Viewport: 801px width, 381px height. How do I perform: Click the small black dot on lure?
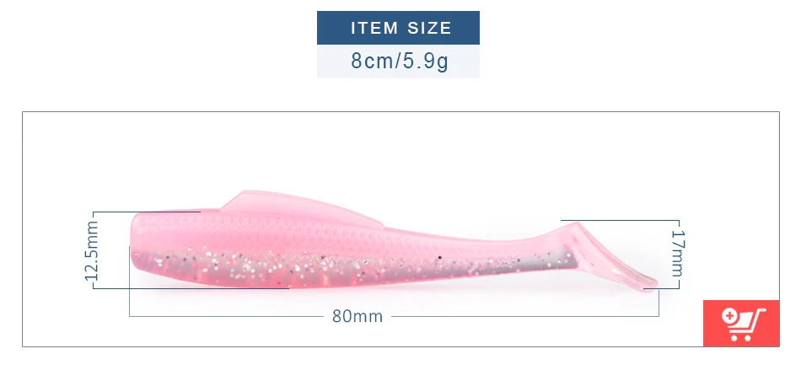pos(438,257)
